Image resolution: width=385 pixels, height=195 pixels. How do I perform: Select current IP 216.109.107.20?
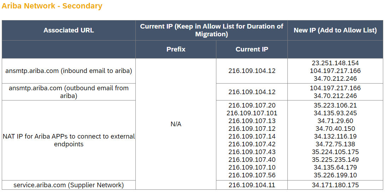252,105
